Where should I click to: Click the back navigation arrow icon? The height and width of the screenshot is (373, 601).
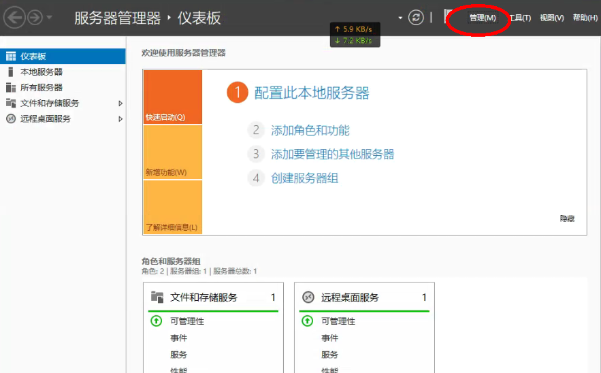point(14,17)
